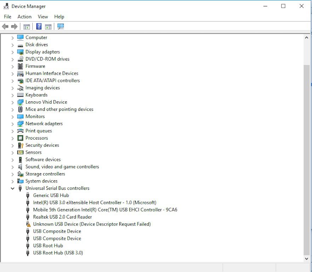
Task: Click the System devices folder icon
Action: coord(20,181)
